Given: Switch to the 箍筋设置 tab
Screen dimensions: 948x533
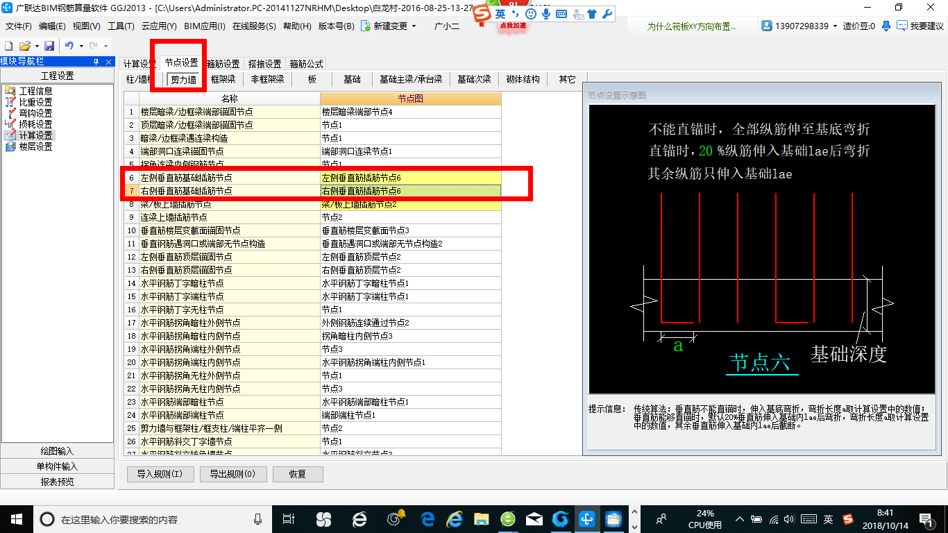Looking at the screenshot, I should pyautogui.click(x=223, y=64).
